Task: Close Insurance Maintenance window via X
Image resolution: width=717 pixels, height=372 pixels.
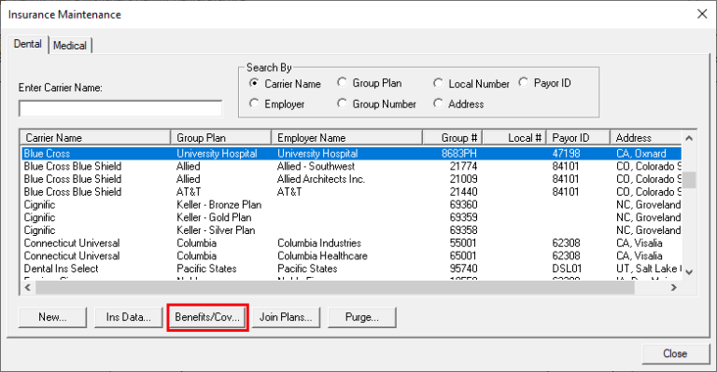Action: click(702, 14)
